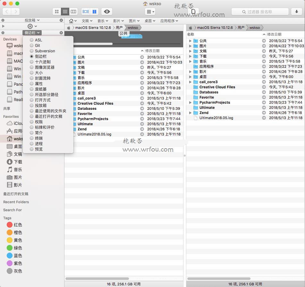Click wskso path segment in right pane

coord(254,28)
